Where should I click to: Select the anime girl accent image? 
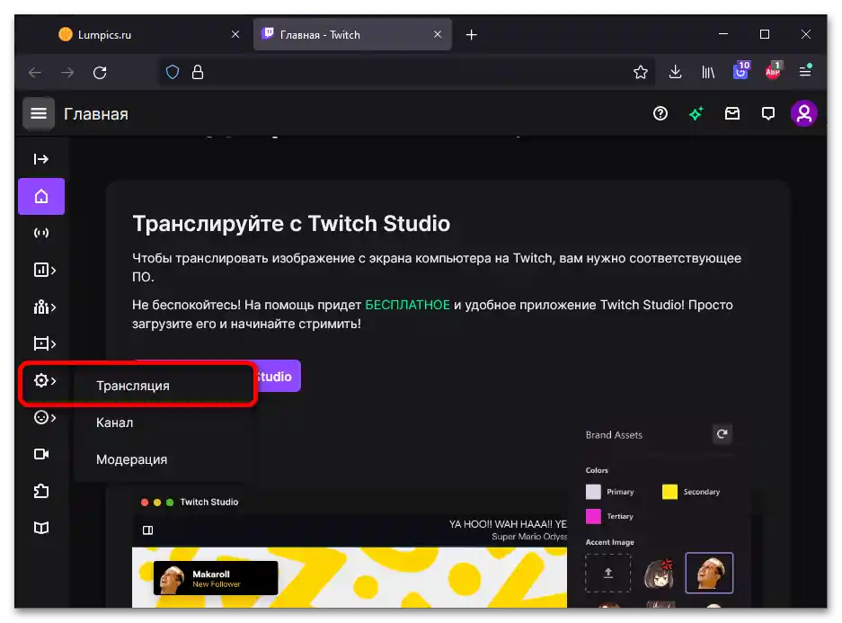point(659,574)
